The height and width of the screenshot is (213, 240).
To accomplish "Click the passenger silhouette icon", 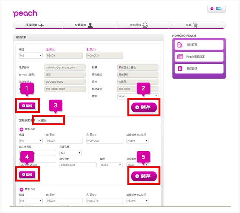I will point(90,25).
